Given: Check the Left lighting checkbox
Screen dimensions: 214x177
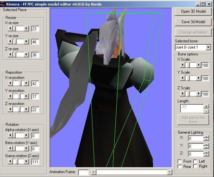Looking at the screenshot, I should click(x=195, y=161).
